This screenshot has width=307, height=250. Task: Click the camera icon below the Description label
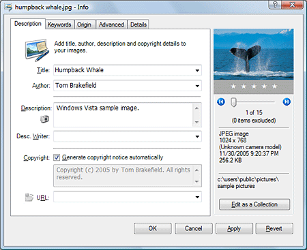tap(44, 119)
